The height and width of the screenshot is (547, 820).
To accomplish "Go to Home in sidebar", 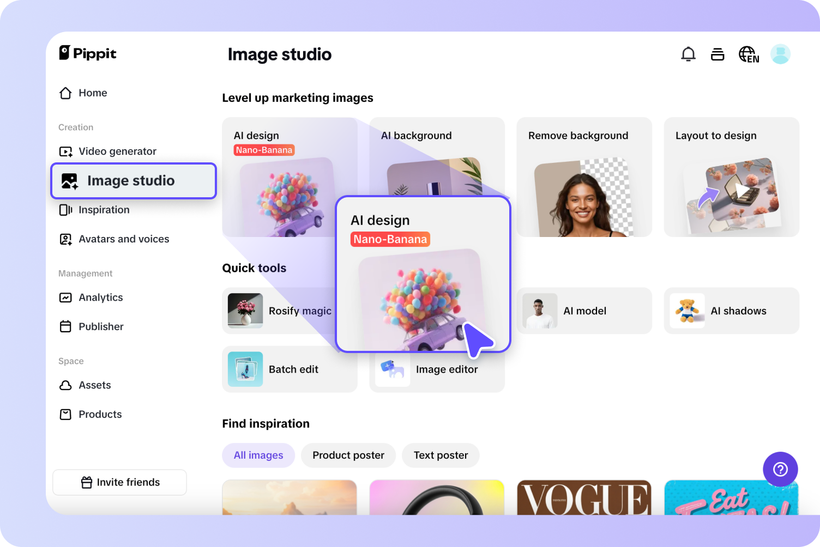I will click(93, 93).
